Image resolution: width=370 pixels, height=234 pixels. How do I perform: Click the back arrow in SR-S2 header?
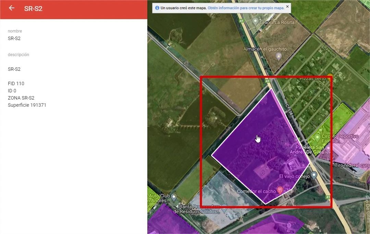[x=12, y=8]
